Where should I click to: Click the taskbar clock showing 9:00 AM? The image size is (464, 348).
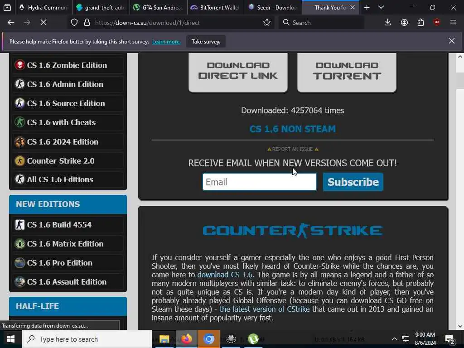(x=425, y=339)
